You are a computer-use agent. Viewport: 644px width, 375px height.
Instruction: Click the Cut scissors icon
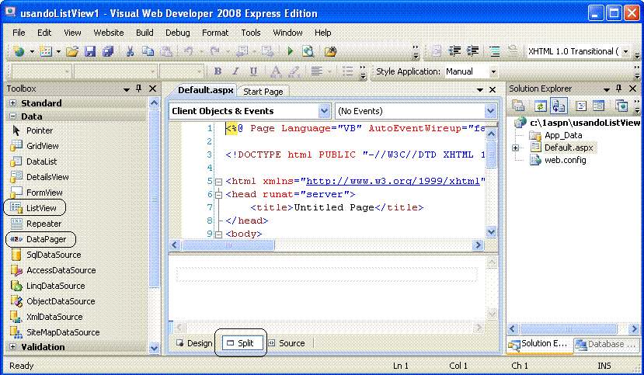[130, 51]
